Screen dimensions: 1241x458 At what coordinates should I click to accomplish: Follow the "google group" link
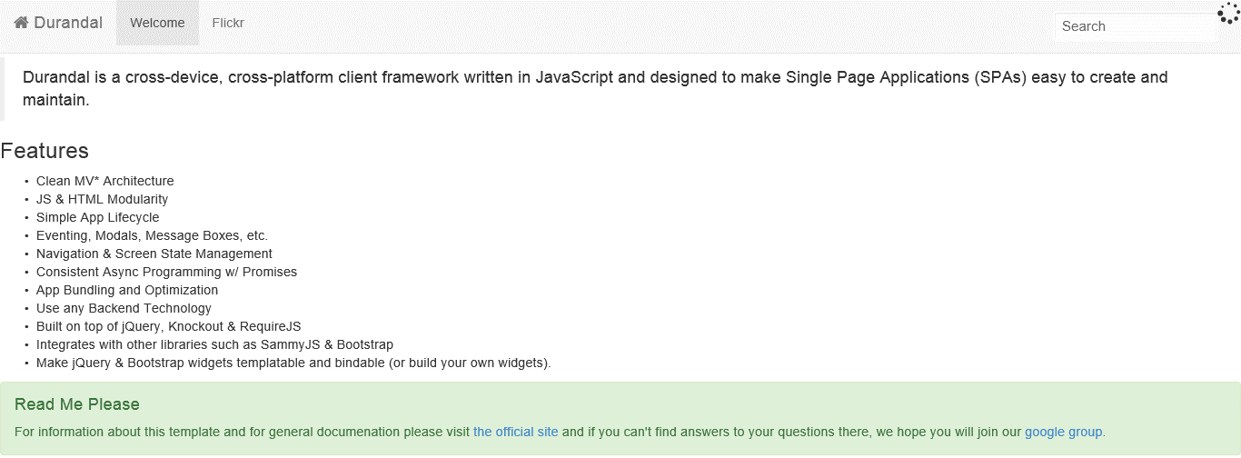[1063, 432]
